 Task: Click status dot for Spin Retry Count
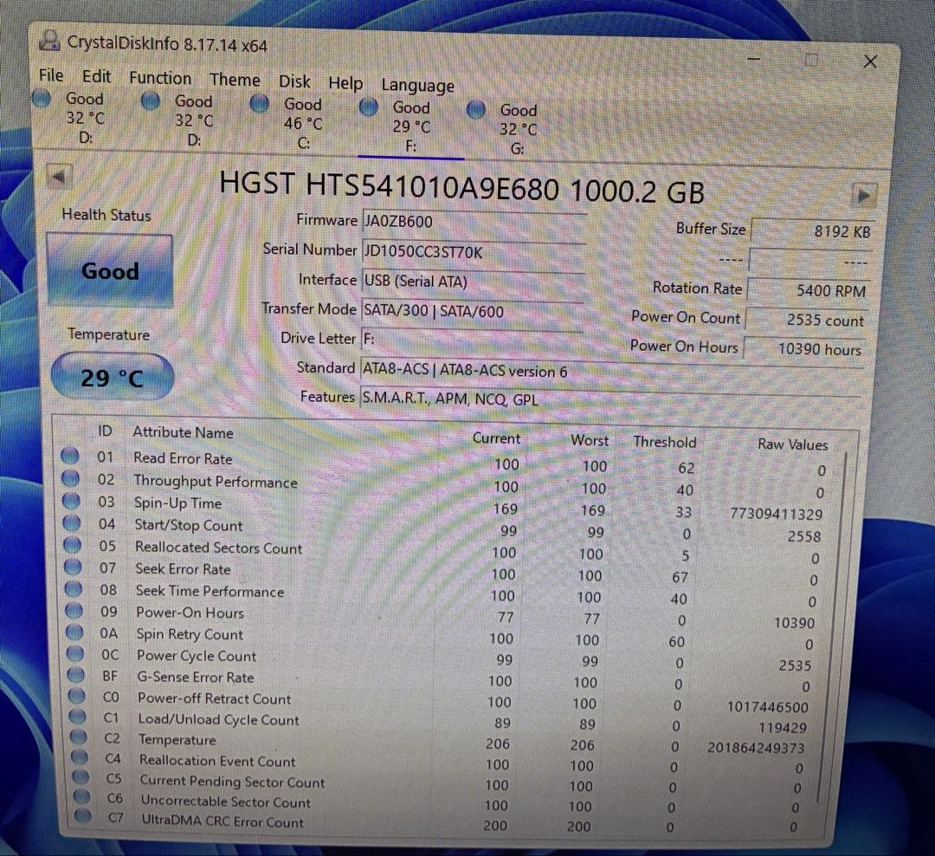[x=74, y=632]
